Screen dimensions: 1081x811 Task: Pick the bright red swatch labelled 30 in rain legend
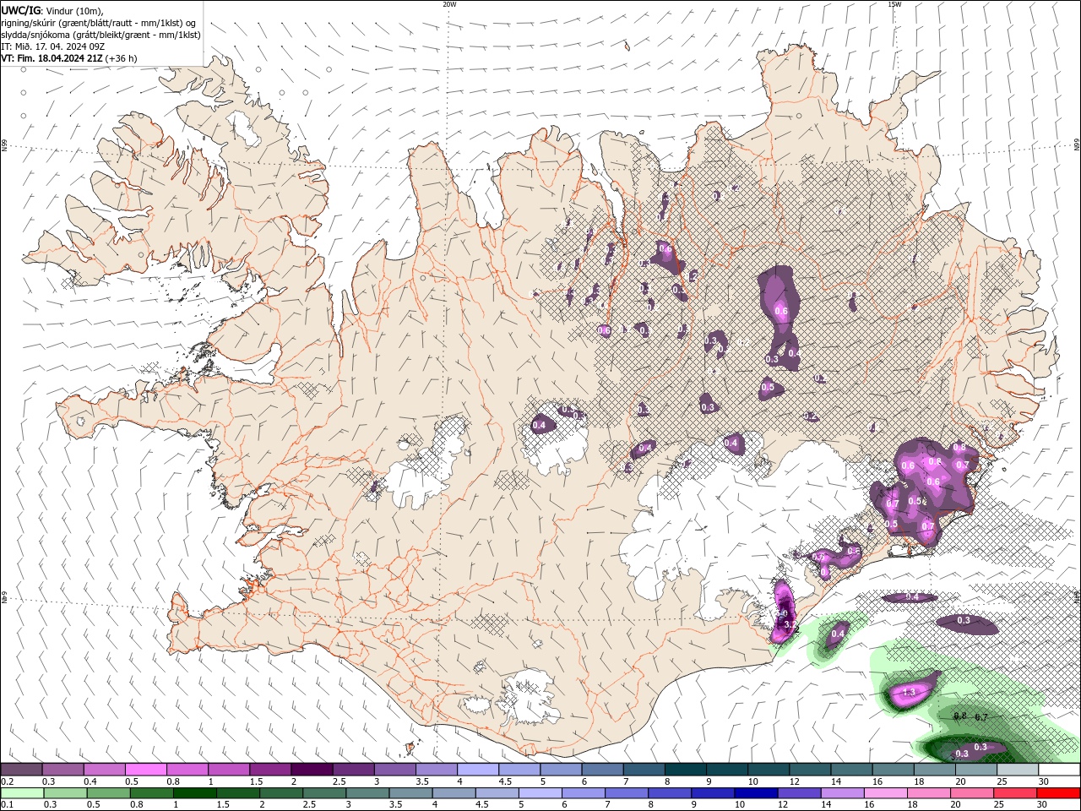[x=1059, y=793]
